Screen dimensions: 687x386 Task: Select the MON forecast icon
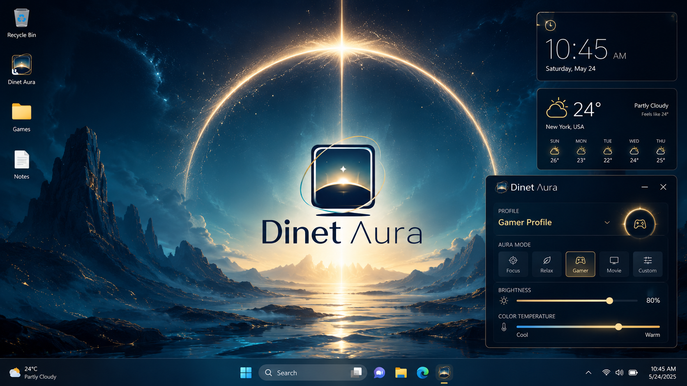(x=581, y=151)
